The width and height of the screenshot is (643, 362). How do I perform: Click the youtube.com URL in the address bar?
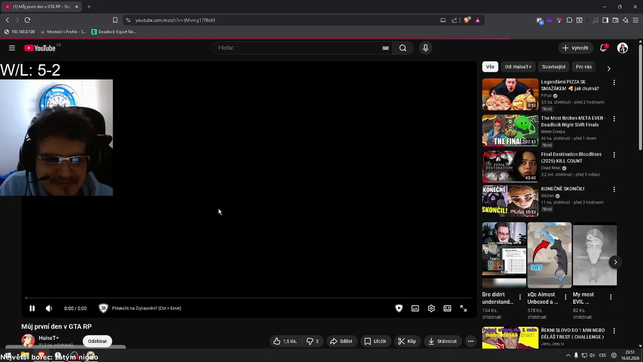pos(175,20)
